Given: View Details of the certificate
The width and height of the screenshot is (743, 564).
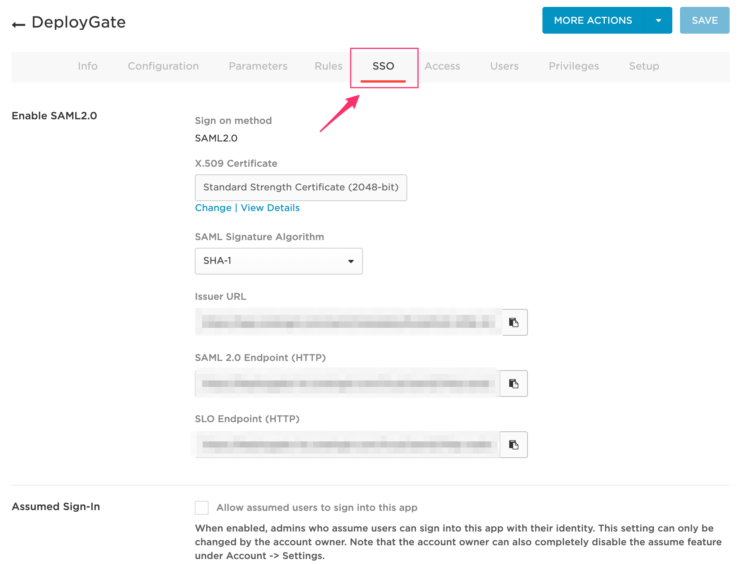Looking at the screenshot, I should pyautogui.click(x=270, y=208).
